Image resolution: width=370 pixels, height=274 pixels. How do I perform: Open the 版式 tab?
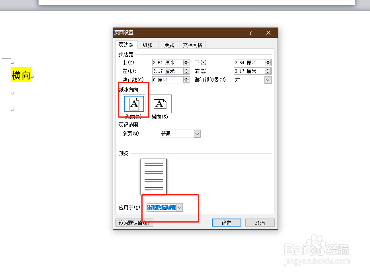pyautogui.click(x=168, y=45)
